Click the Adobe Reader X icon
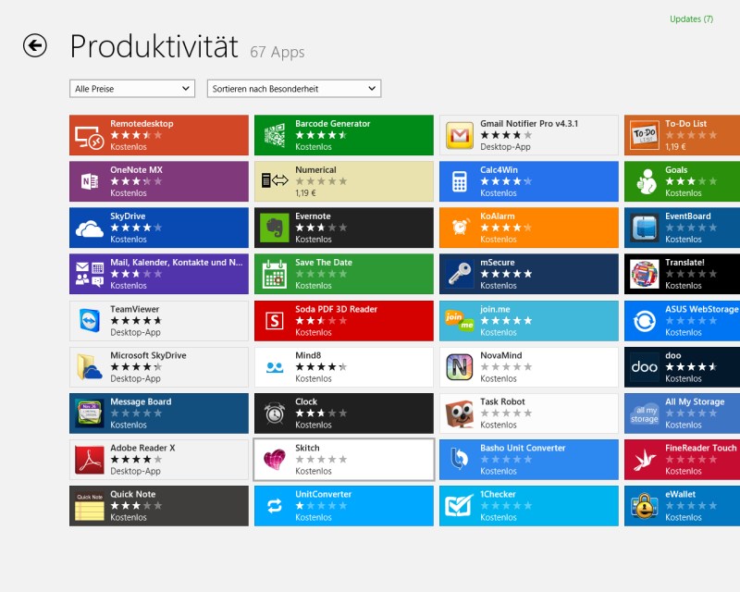The width and height of the screenshot is (740, 592). (x=90, y=460)
